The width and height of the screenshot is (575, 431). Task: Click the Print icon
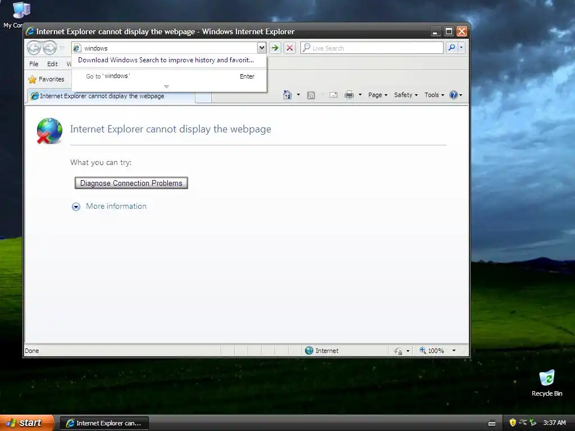point(349,95)
